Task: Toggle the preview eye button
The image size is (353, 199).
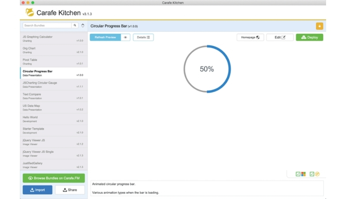Action: pyautogui.click(x=125, y=38)
